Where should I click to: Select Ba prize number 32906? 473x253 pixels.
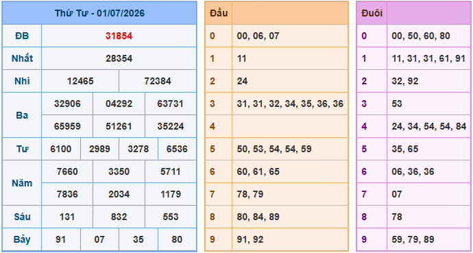click(67, 104)
